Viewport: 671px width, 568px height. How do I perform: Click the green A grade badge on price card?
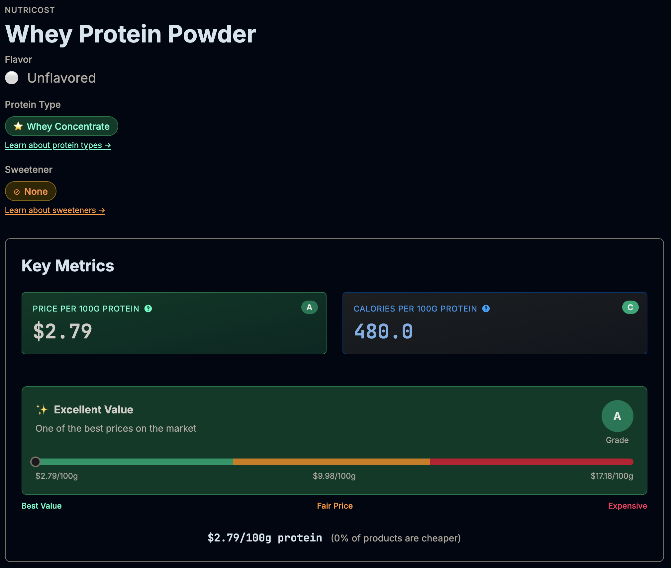point(309,307)
